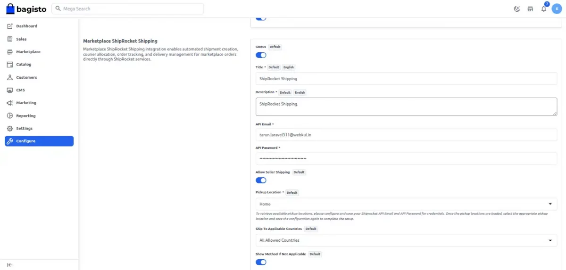Click the Configure wrench icon

tap(10, 141)
